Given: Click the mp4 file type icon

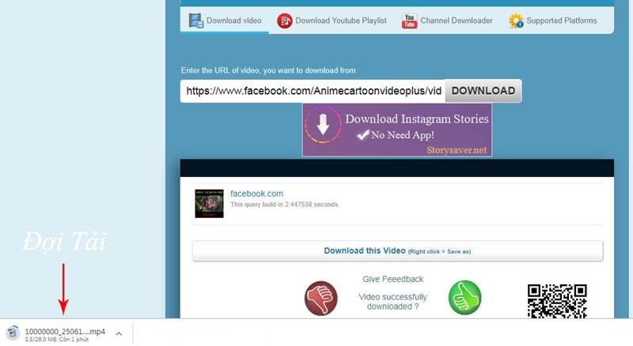Looking at the screenshot, I should tap(13, 333).
